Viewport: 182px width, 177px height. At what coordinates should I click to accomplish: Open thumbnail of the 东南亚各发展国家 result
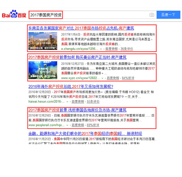pos(43,41)
